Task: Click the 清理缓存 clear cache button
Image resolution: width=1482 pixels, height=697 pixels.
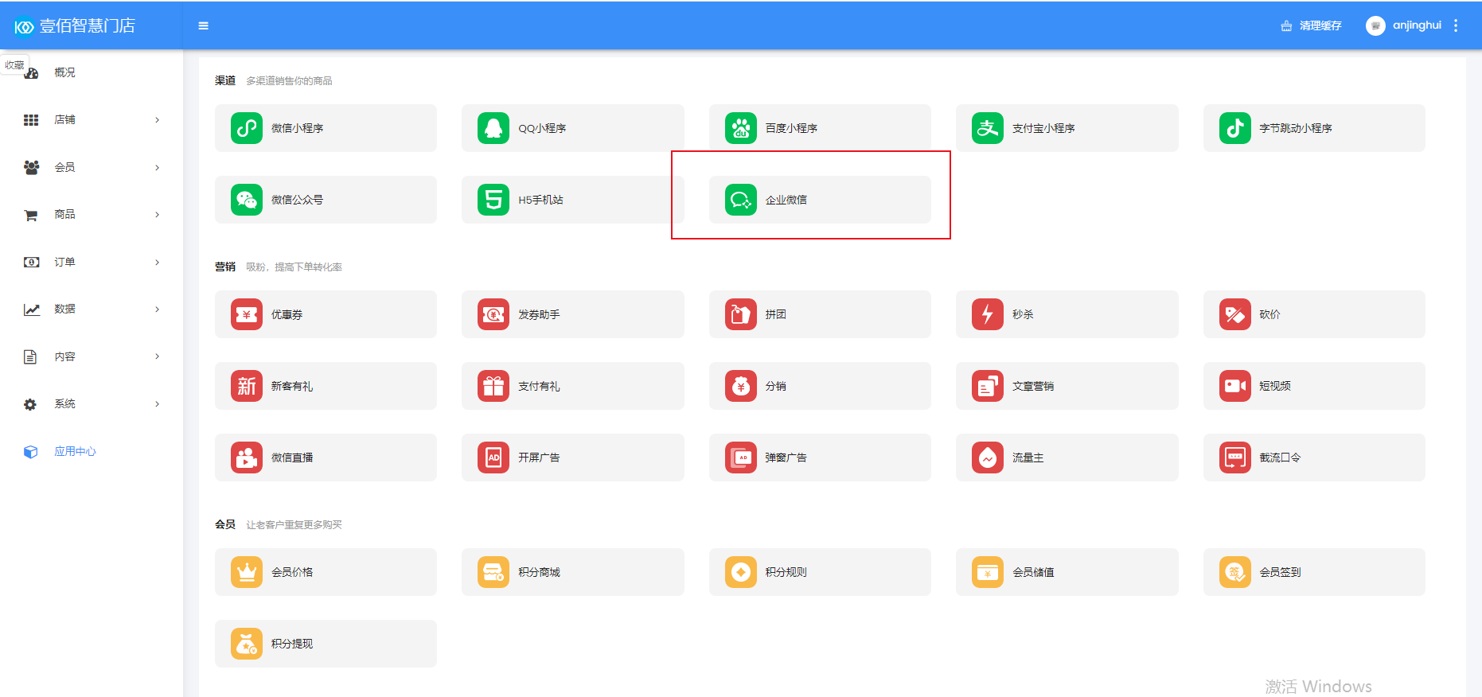Action: pyautogui.click(x=1312, y=25)
